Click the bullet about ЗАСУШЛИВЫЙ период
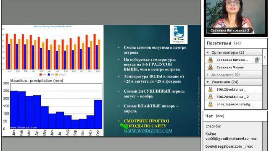Viewport: 269px width, 151px height. point(154,94)
